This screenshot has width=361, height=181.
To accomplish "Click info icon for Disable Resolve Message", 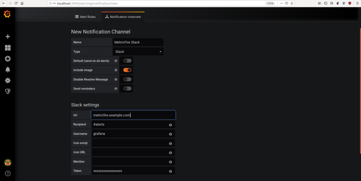I will (x=116, y=80).
